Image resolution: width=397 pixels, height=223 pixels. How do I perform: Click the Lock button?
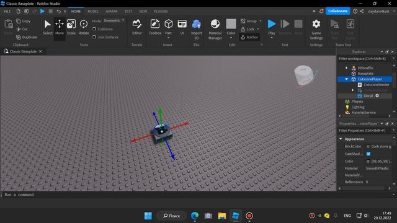click(x=248, y=29)
